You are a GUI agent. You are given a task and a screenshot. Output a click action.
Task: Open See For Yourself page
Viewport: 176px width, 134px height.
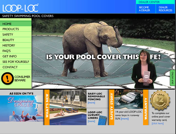[16, 62]
